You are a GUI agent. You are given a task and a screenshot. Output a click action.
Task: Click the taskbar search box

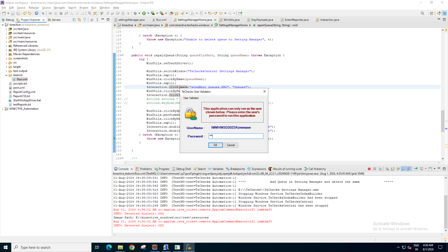[51, 247]
